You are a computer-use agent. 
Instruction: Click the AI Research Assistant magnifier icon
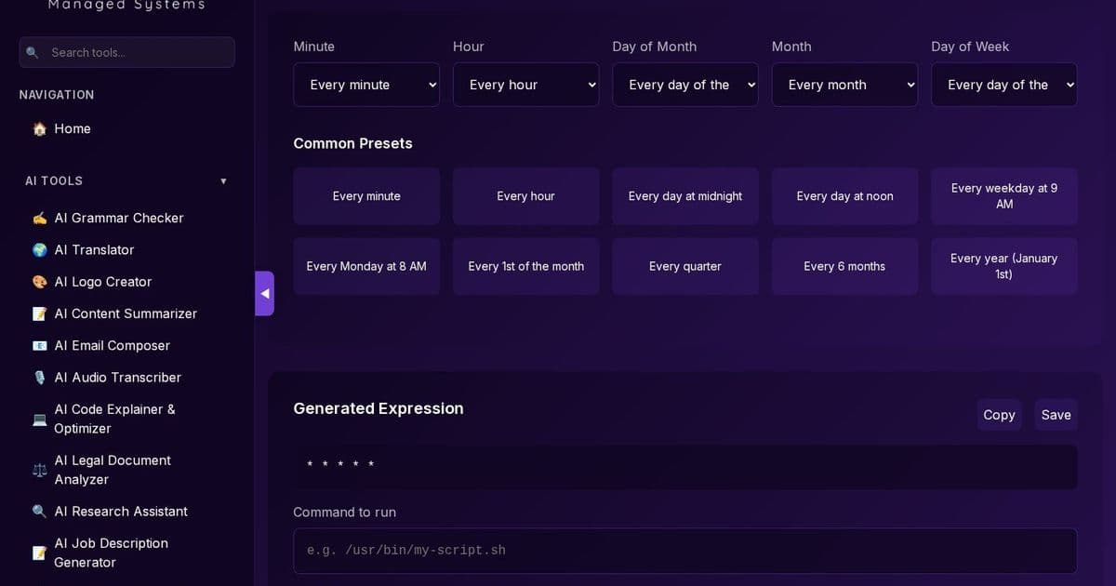point(39,511)
